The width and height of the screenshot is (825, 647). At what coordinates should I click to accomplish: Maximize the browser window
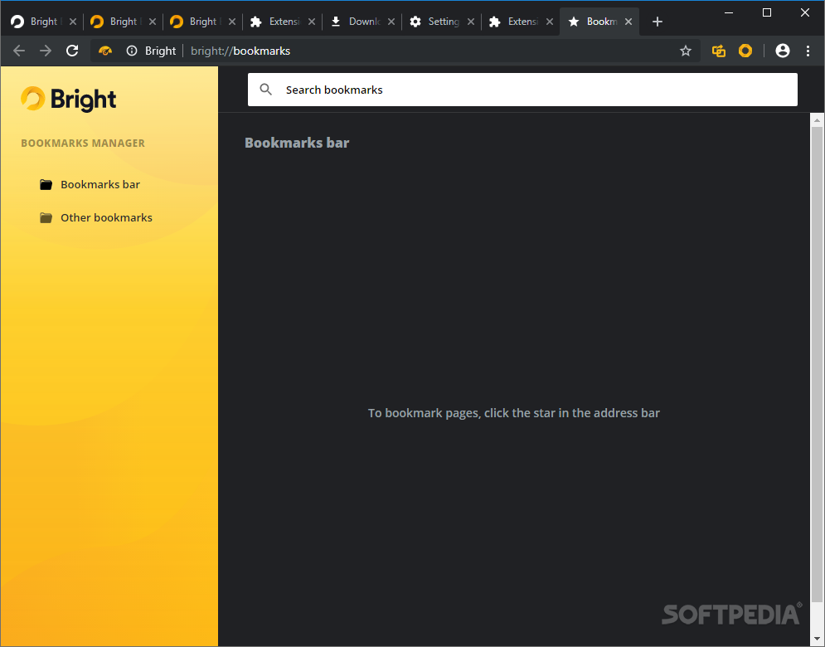(x=767, y=12)
